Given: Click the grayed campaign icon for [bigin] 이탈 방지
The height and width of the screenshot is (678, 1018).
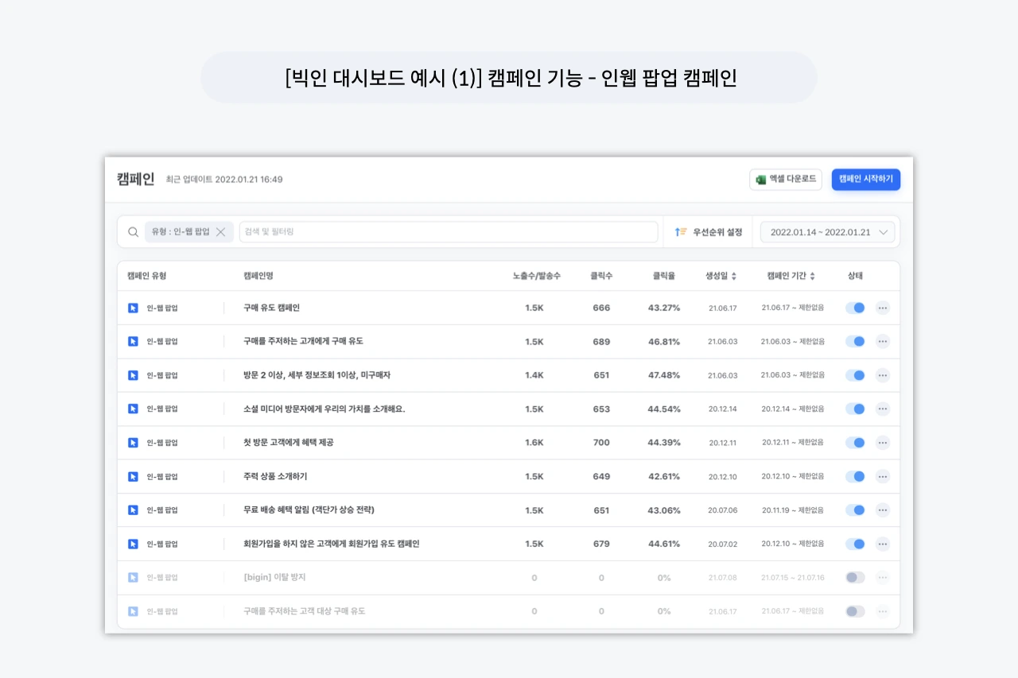Looking at the screenshot, I should click(x=133, y=577).
